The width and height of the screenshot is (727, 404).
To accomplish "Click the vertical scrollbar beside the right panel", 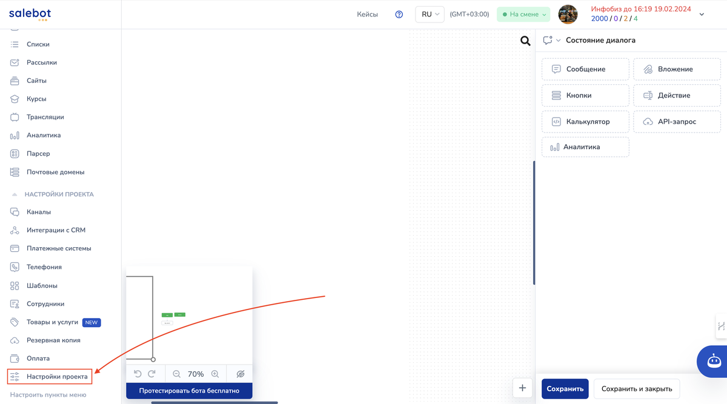I will pos(534,222).
